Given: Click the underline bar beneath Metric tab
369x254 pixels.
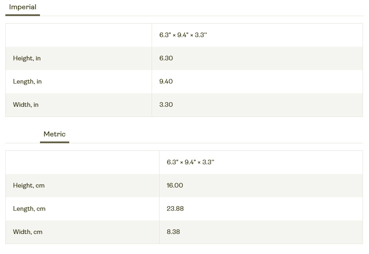Looking at the screenshot, I should tap(55, 142).
